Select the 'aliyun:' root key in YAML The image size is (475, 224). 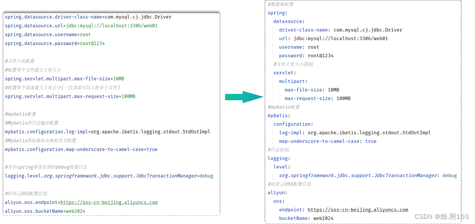[x=277, y=192]
